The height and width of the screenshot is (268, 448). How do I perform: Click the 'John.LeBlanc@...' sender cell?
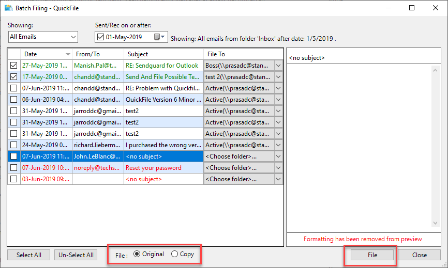click(97, 156)
